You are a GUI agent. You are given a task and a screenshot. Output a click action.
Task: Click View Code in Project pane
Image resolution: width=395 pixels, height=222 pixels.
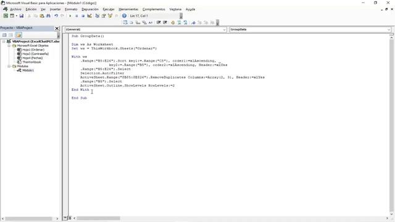click(4, 35)
